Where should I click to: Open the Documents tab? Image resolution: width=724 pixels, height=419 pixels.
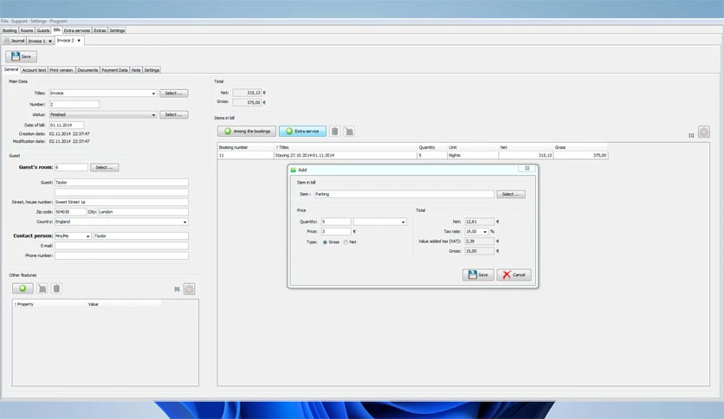87,70
